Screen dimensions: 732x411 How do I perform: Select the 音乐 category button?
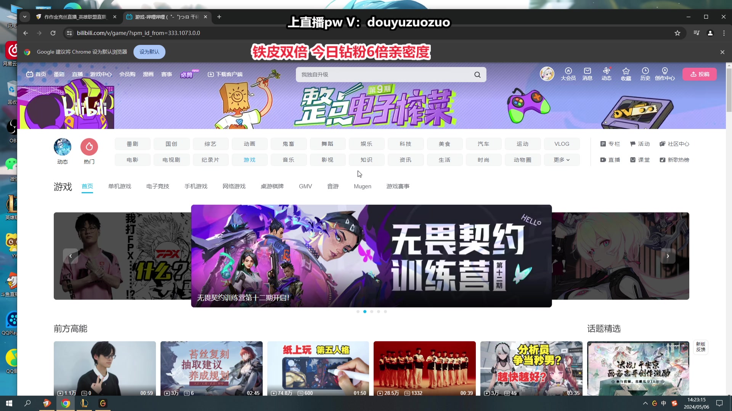pos(289,160)
